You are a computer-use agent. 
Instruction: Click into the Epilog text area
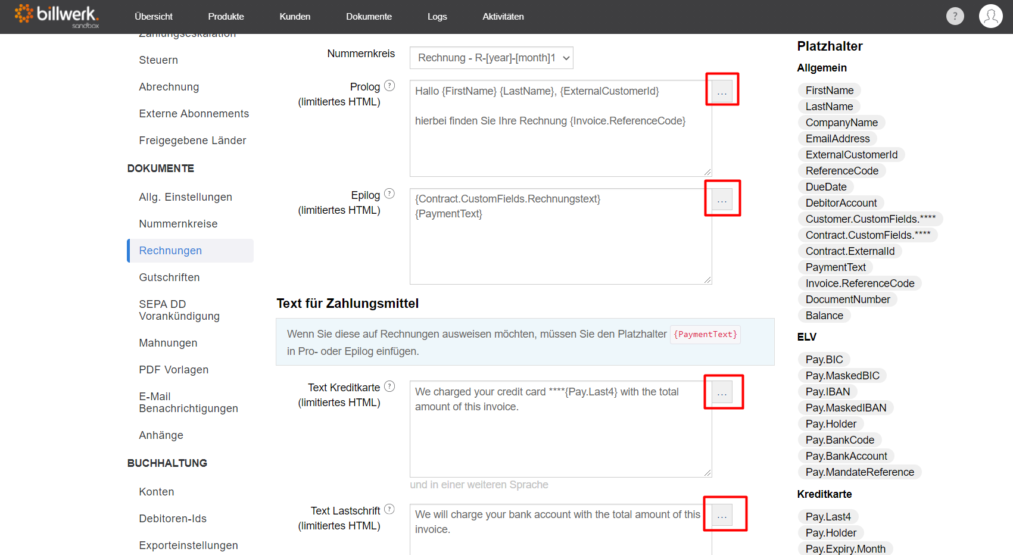coord(560,236)
